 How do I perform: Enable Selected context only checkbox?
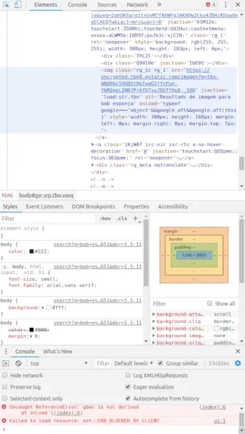pyautogui.click(x=5, y=399)
